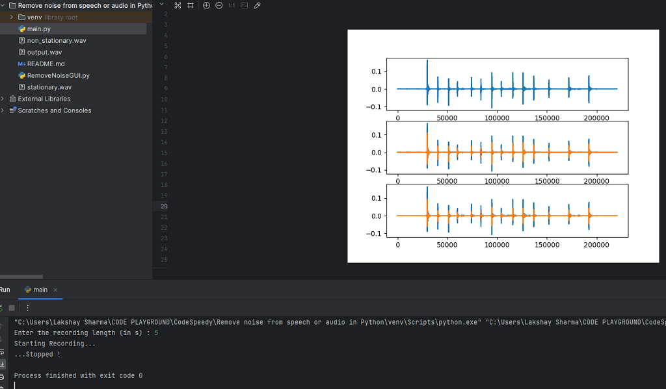Expand Scratches and Consoles node
The image size is (666, 389).
tap(3, 110)
